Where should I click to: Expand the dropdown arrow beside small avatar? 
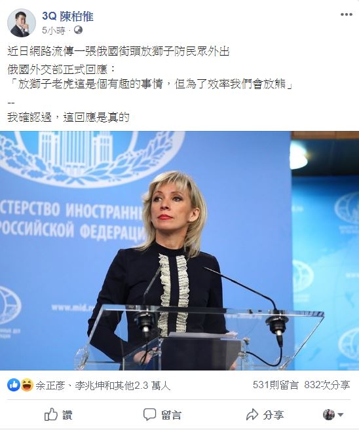pyautogui.click(x=341, y=414)
